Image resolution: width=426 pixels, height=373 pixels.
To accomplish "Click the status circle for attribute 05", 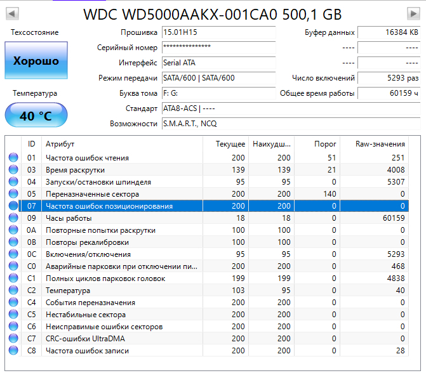I will click(x=13, y=193).
